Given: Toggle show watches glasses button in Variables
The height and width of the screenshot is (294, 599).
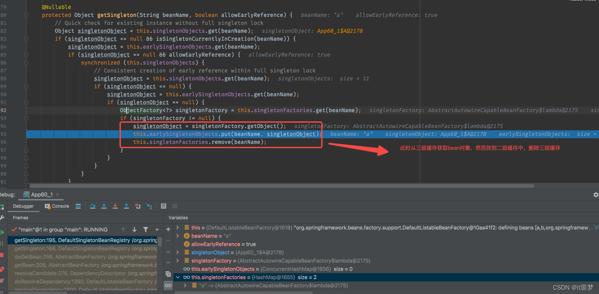Looking at the screenshot, I should coord(168,285).
